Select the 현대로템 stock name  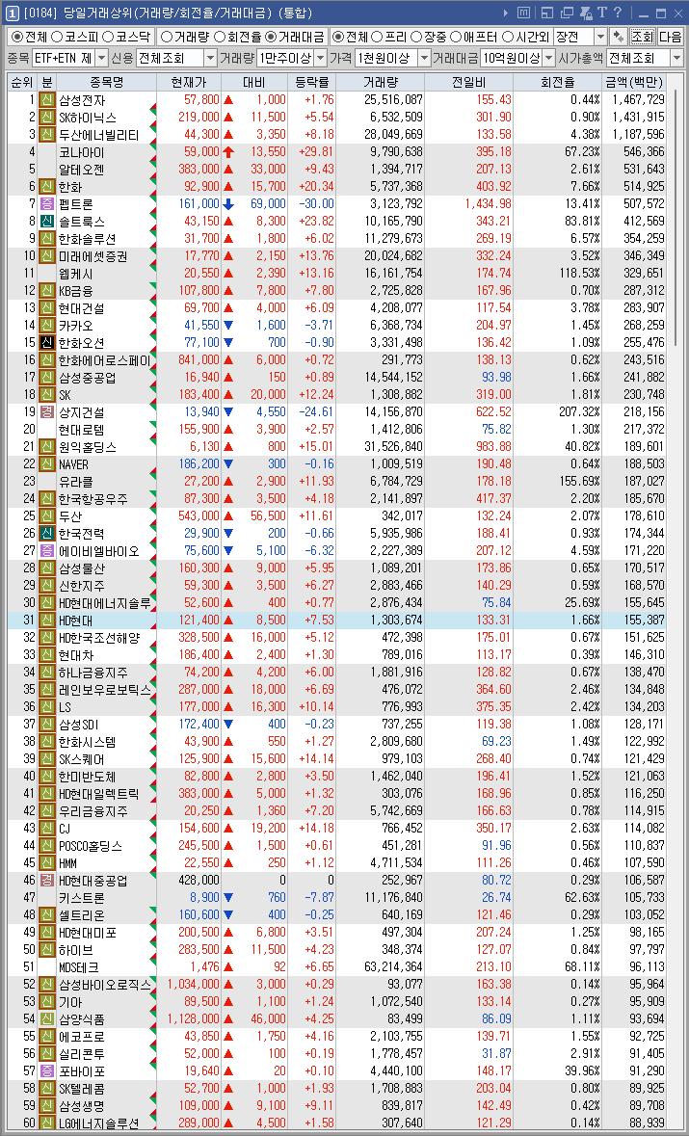tap(82, 430)
